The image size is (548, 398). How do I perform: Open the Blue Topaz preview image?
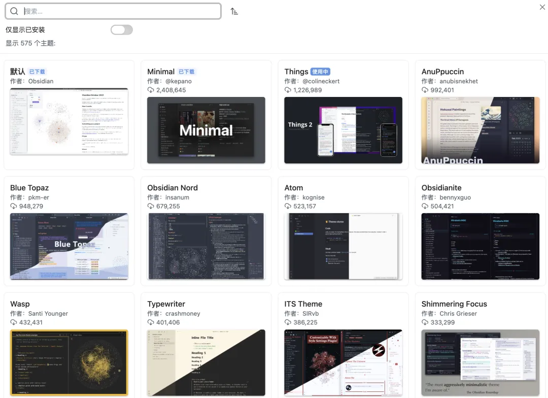pyautogui.click(x=69, y=246)
